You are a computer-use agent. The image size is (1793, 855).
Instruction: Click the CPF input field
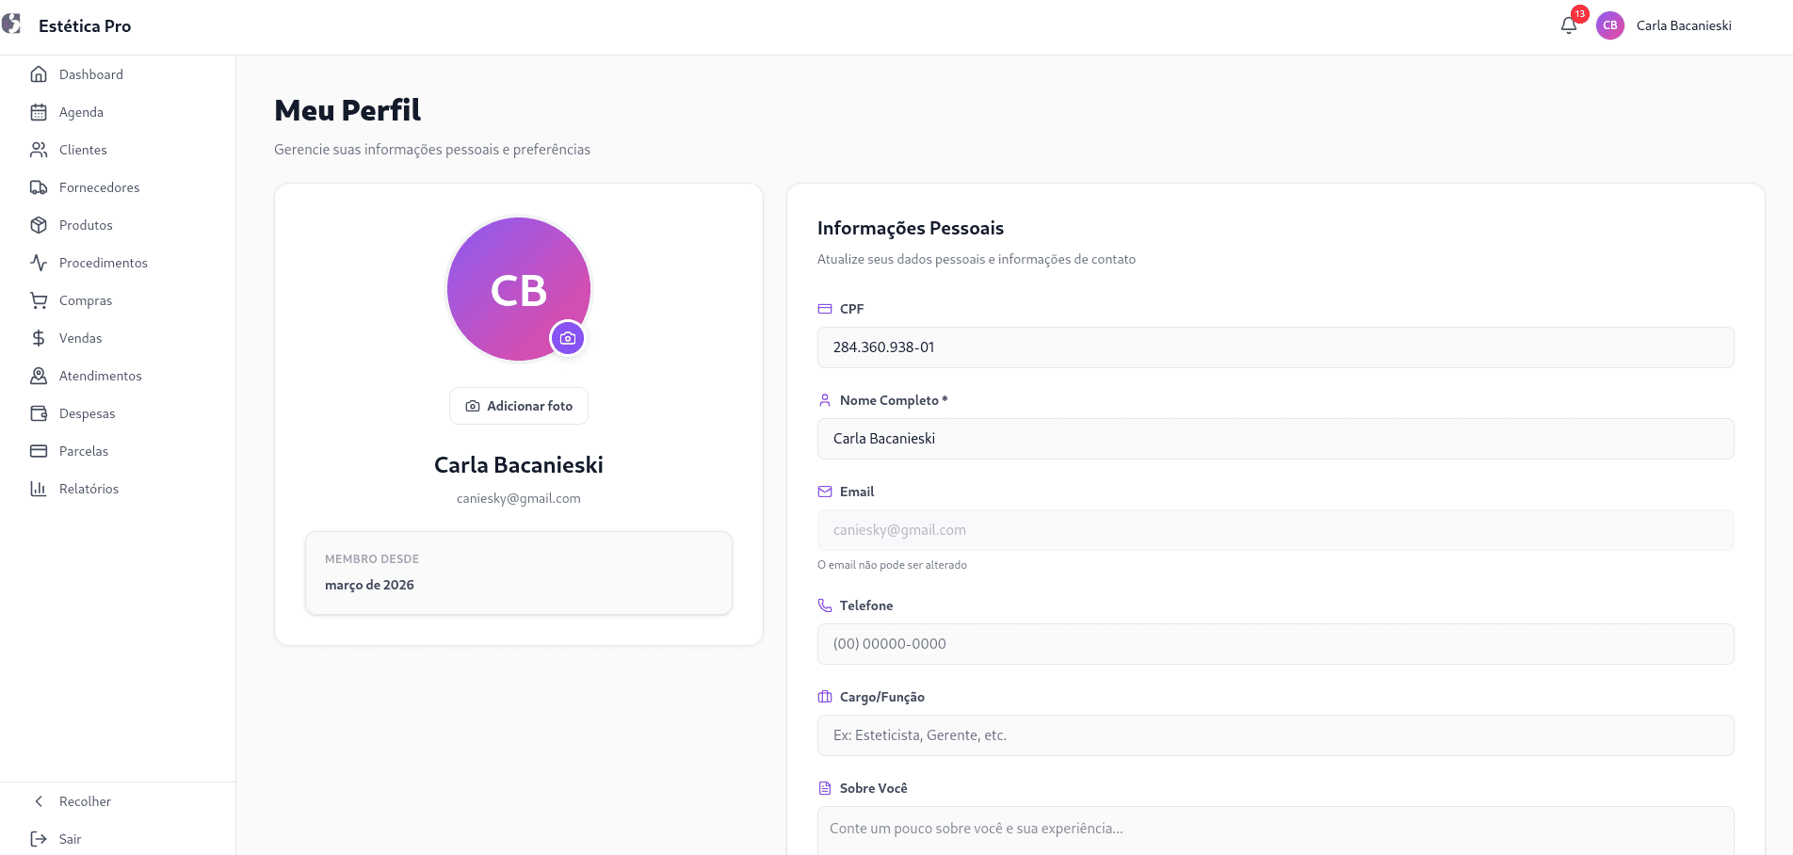[x=1276, y=347]
